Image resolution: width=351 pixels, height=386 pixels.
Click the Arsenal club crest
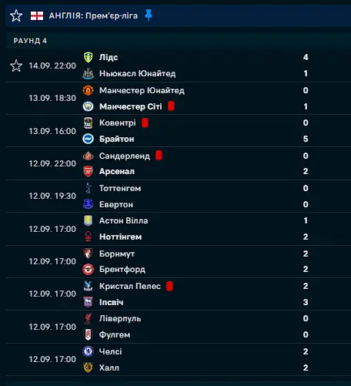89,171
